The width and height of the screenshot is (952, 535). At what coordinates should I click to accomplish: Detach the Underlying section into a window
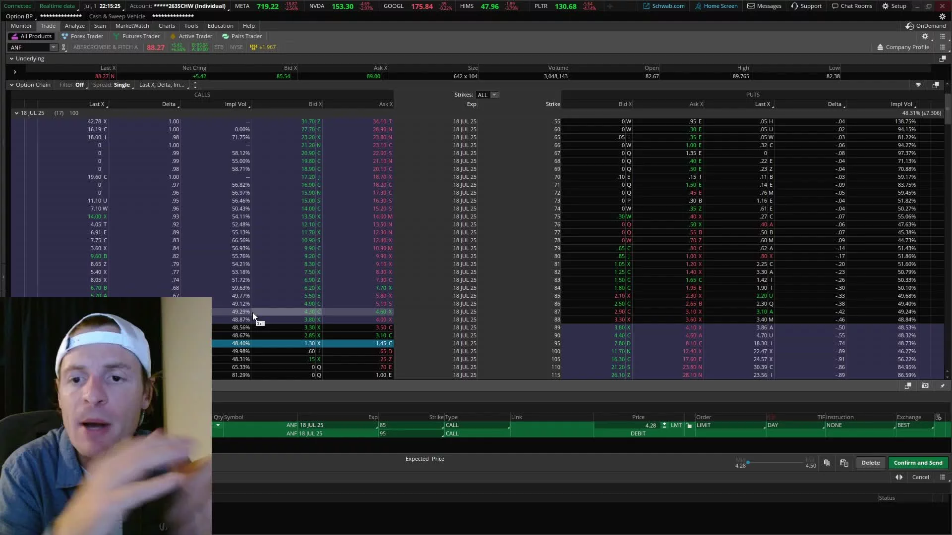click(x=943, y=58)
